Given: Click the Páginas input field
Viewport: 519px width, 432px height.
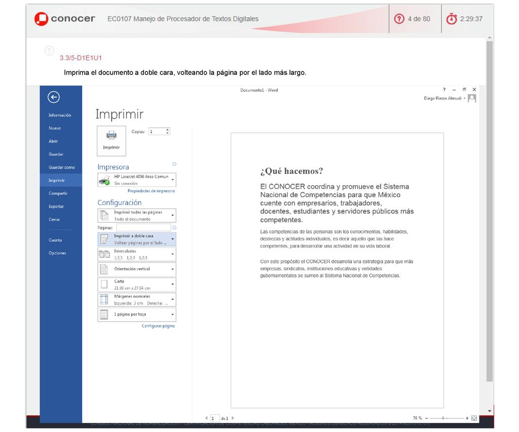Looking at the screenshot, I should point(143,227).
